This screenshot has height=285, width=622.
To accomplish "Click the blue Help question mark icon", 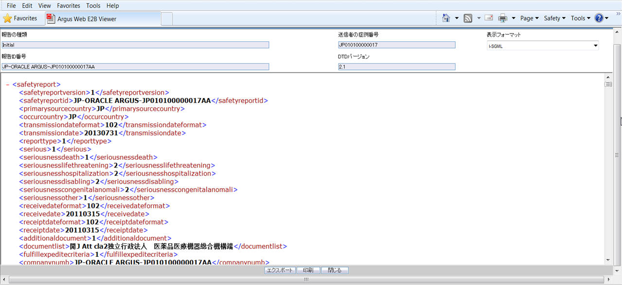I will coord(599,18).
